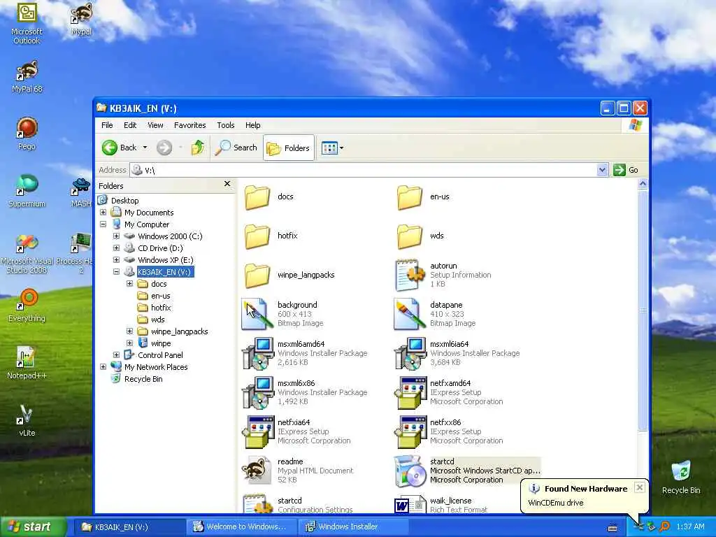Select Notepad++ desktop icon
The width and height of the screenshot is (716, 537).
[27, 363]
